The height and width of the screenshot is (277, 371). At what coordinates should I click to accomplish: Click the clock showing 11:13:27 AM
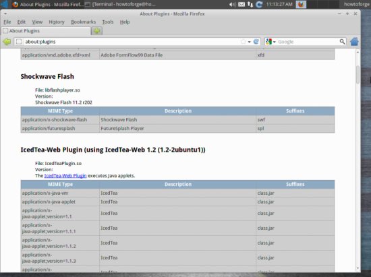click(279, 4)
